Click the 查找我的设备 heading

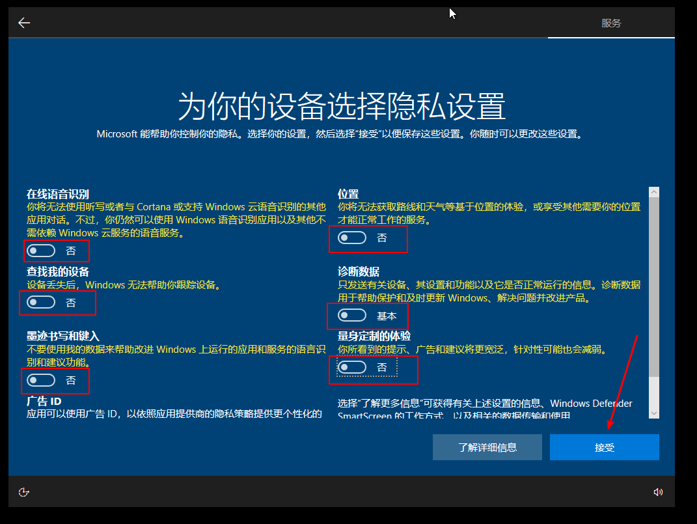tap(58, 271)
